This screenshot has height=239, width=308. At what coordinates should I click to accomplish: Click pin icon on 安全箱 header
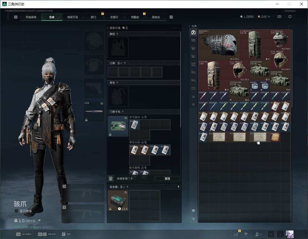[x=178, y=187]
